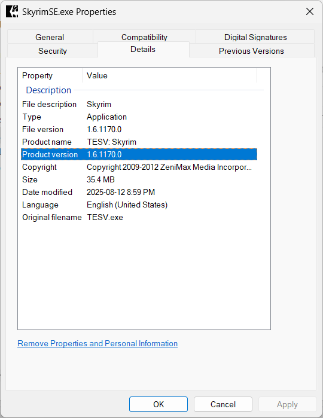The image size is (323, 418).
Task: Open Remove Properties and Personal Information link
Action: 97,343
